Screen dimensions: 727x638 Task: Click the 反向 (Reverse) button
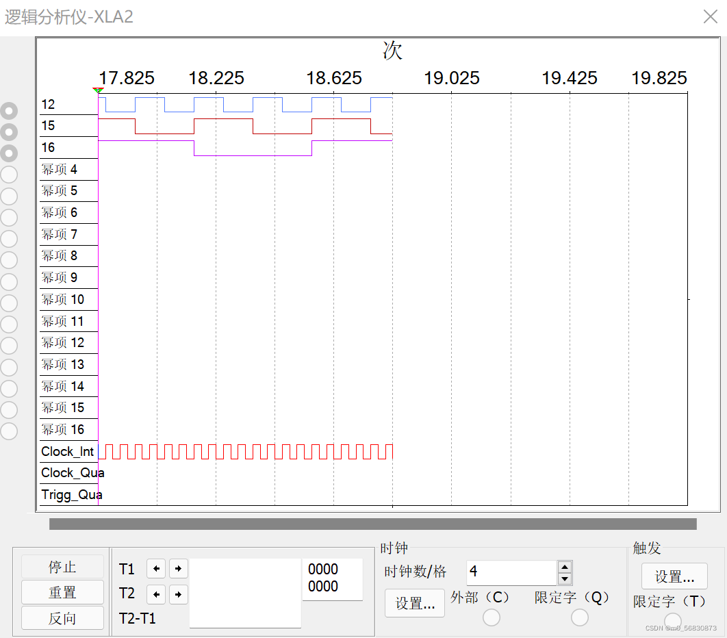[62, 618]
